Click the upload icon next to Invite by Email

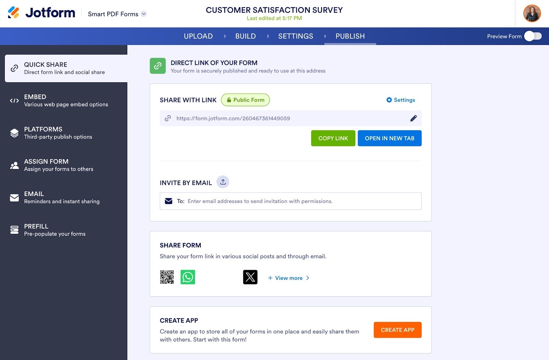pos(223,182)
